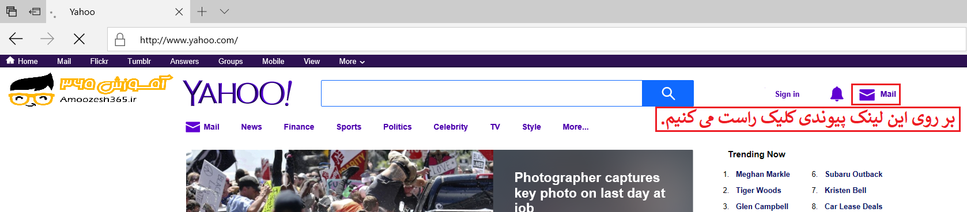Close the Yahoo browser tab
967x212 pixels.
(x=179, y=12)
